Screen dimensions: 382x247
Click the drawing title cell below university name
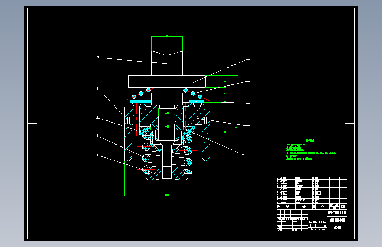click(337, 220)
